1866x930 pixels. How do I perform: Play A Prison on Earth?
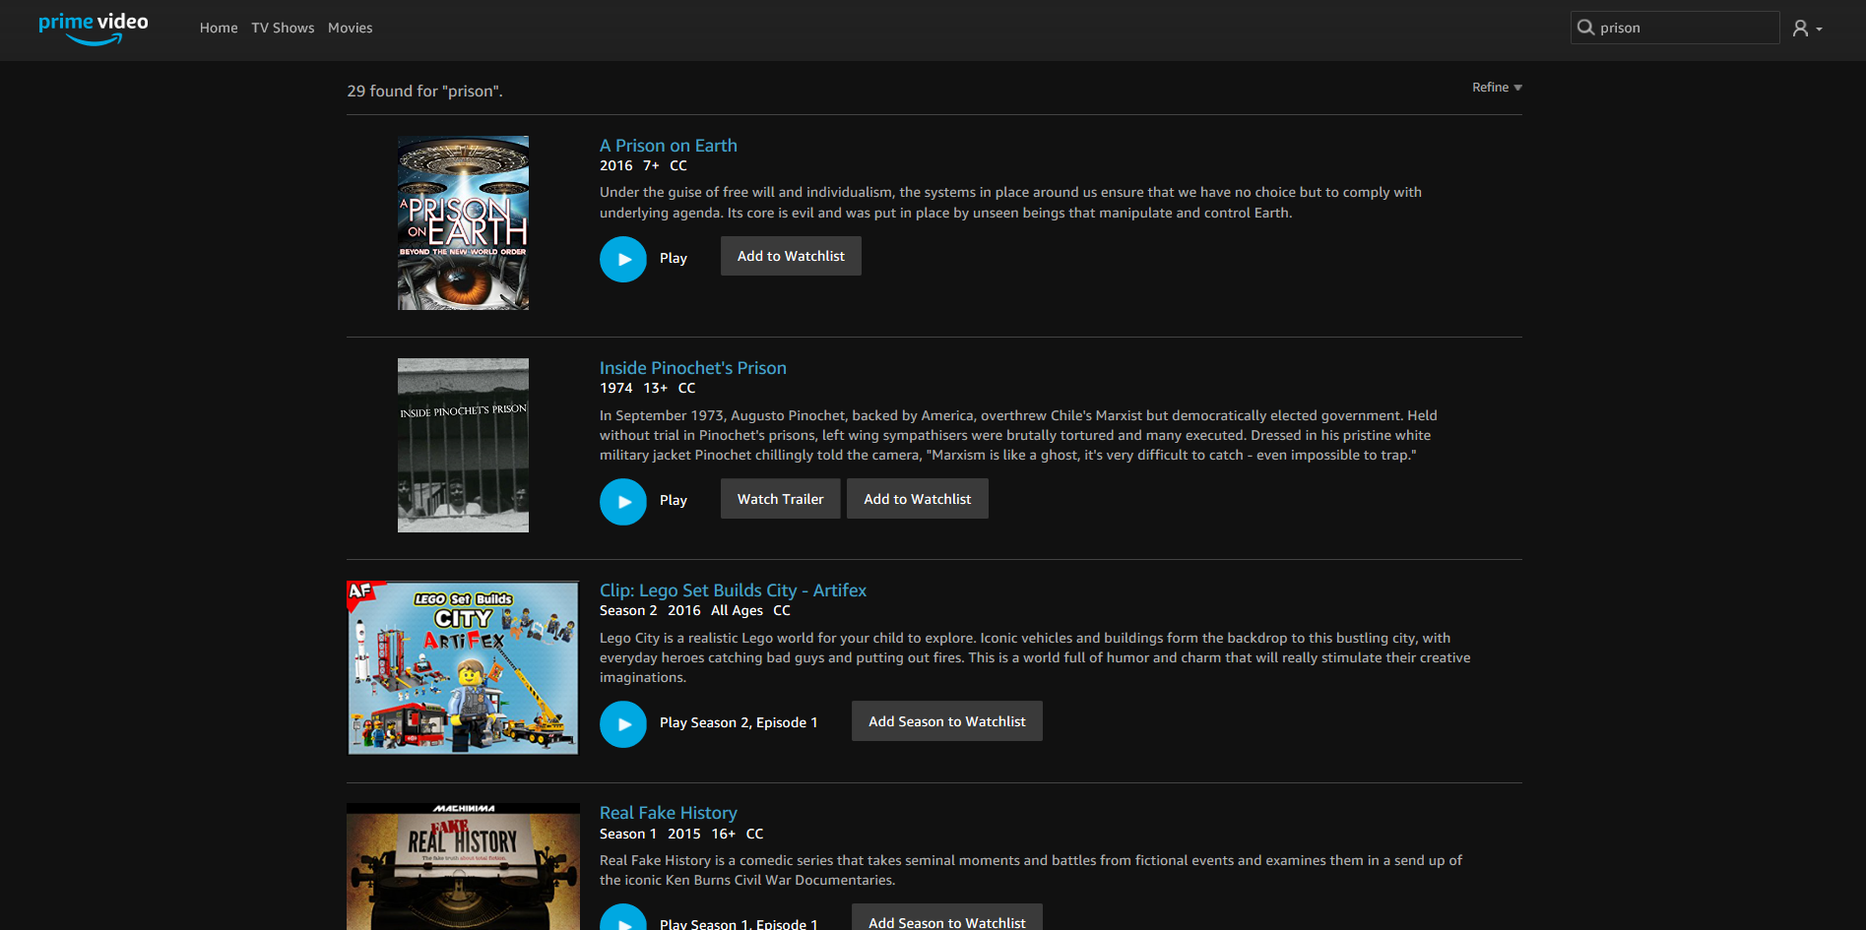623,259
